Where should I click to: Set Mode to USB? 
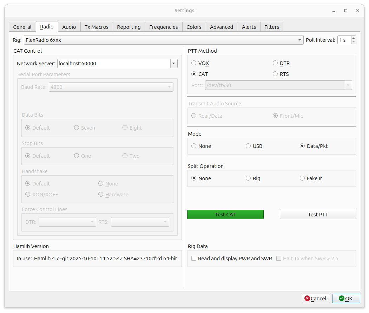coord(248,146)
